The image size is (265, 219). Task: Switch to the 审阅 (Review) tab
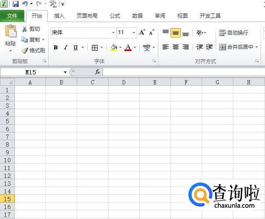[x=160, y=16]
